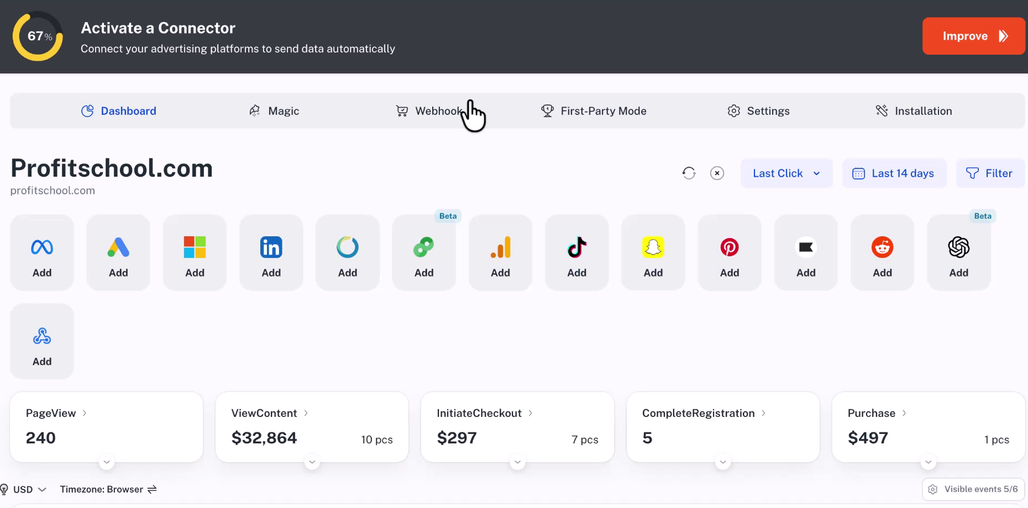
Task: Open the Last 14 days date picker
Action: click(x=894, y=173)
